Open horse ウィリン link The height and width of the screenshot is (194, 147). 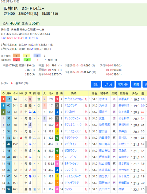click(x=68, y=189)
